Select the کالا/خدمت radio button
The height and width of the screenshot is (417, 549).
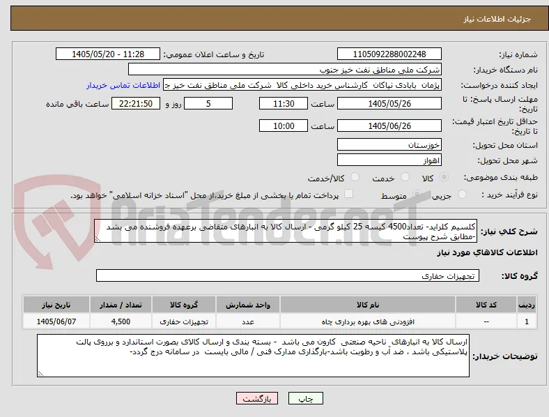pyautogui.click(x=355, y=177)
